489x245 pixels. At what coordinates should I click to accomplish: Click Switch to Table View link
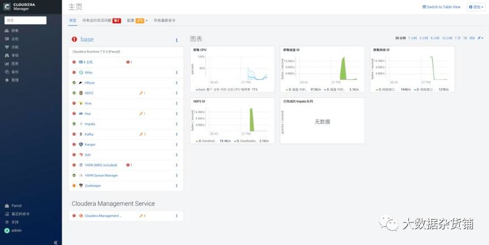(441, 7)
